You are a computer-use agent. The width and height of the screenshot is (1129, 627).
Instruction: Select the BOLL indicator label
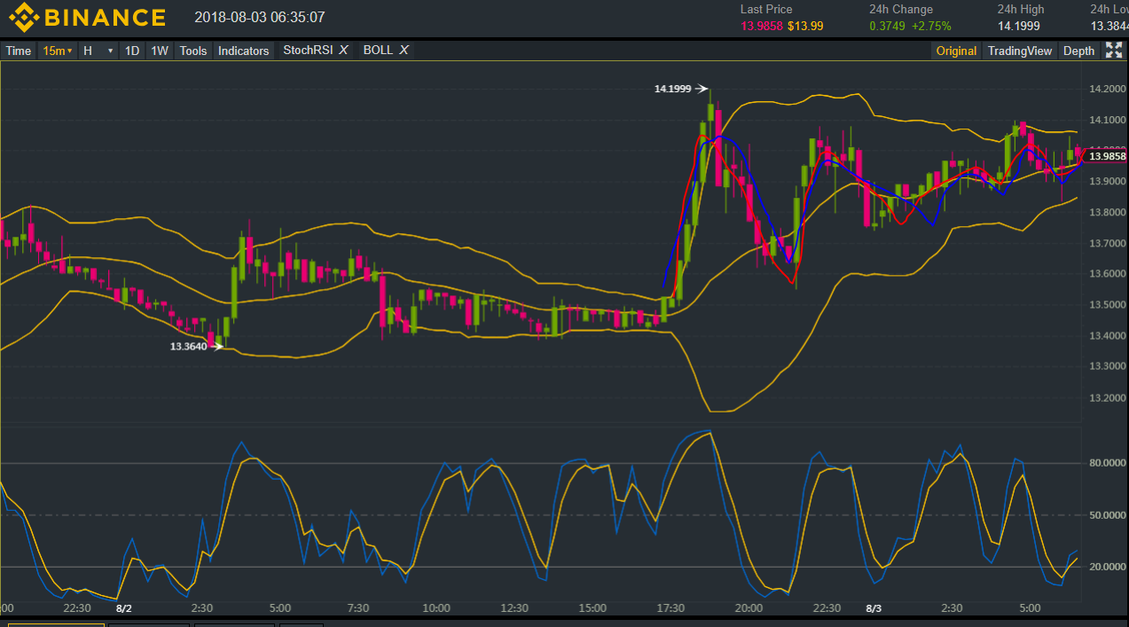coord(378,50)
